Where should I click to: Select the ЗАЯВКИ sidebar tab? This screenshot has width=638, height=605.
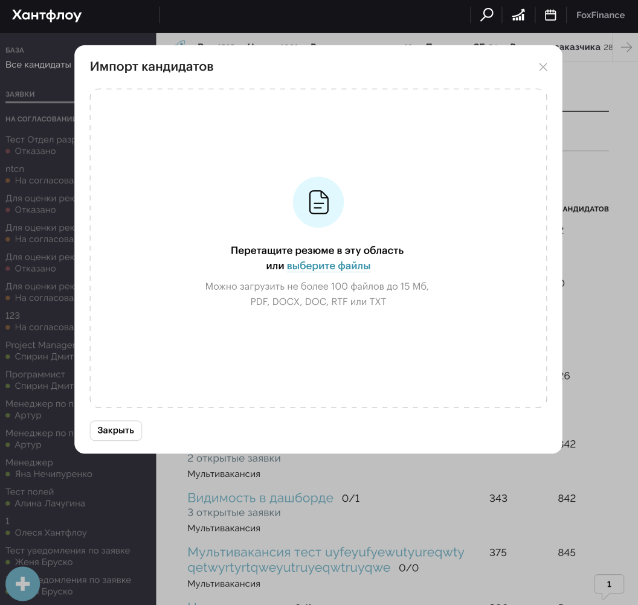20,94
